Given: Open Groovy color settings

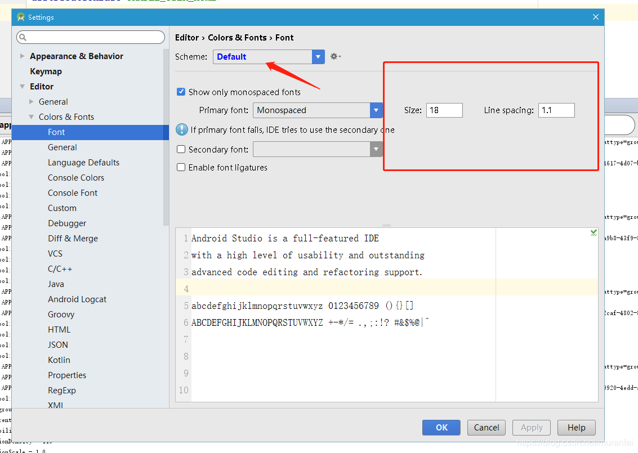Looking at the screenshot, I should tap(61, 315).
